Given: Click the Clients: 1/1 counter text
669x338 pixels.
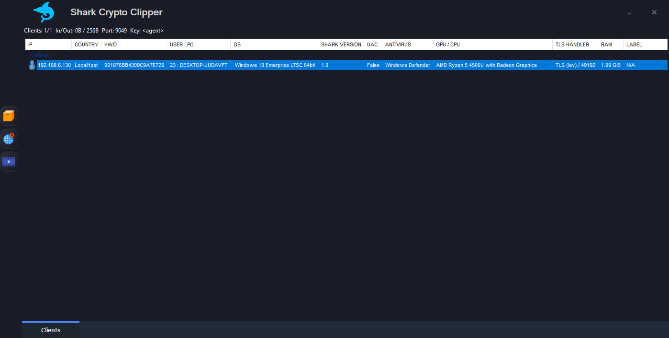Looking at the screenshot, I should (38, 30).
